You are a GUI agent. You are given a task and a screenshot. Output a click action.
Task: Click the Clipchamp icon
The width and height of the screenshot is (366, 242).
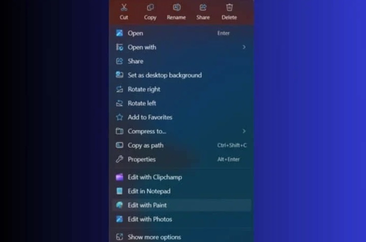point(119,177)
